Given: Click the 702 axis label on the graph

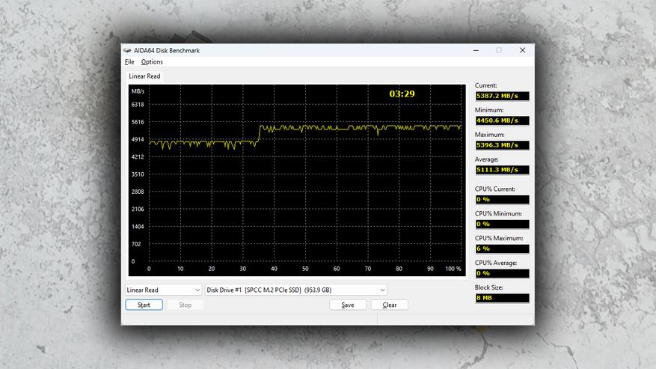Looking at the screenshot, I should pyautogui.click(x=136, y=244).
